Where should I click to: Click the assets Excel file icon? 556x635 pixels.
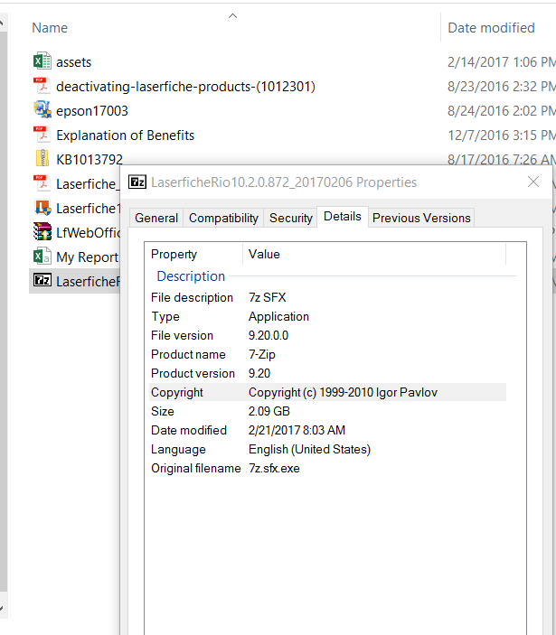click(42, 62)
